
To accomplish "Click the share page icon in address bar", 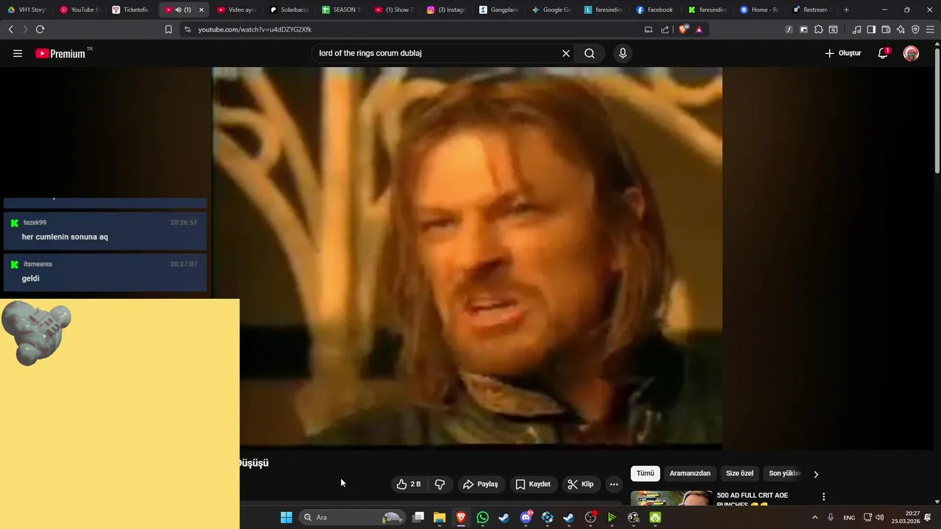I will pos(665,29).
